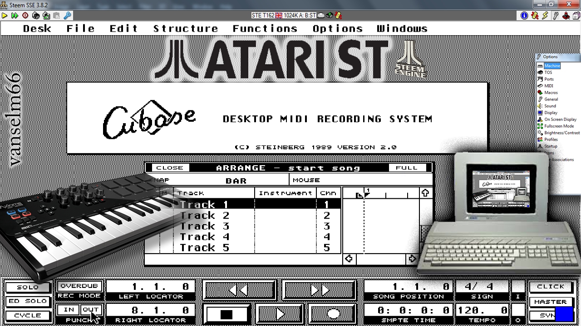Viewport: 581px width, 326px height.
Task: Open the Desk menu
Action: coord(37,29)
